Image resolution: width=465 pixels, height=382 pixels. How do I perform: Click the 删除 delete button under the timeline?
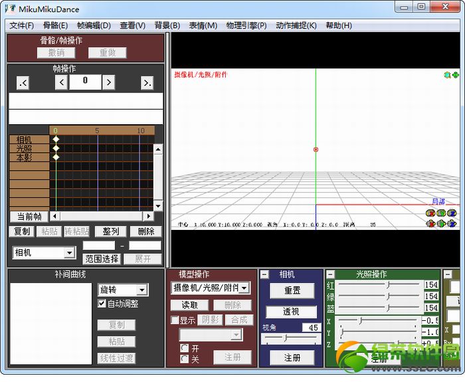point(146,232)
